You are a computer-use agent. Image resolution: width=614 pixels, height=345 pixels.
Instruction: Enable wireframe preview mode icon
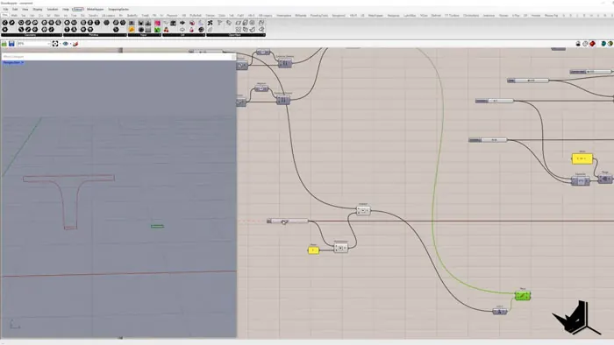[585, 44]
